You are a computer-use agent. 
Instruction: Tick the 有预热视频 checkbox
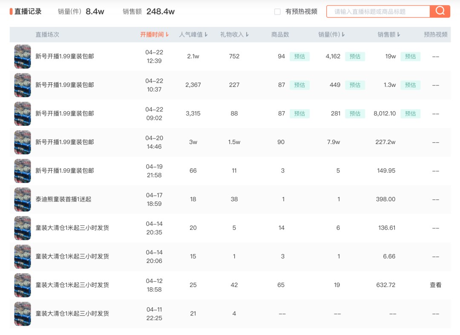click(277, 12)
